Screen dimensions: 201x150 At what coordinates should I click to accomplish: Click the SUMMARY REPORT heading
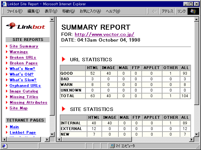click(x=96, y=27)
